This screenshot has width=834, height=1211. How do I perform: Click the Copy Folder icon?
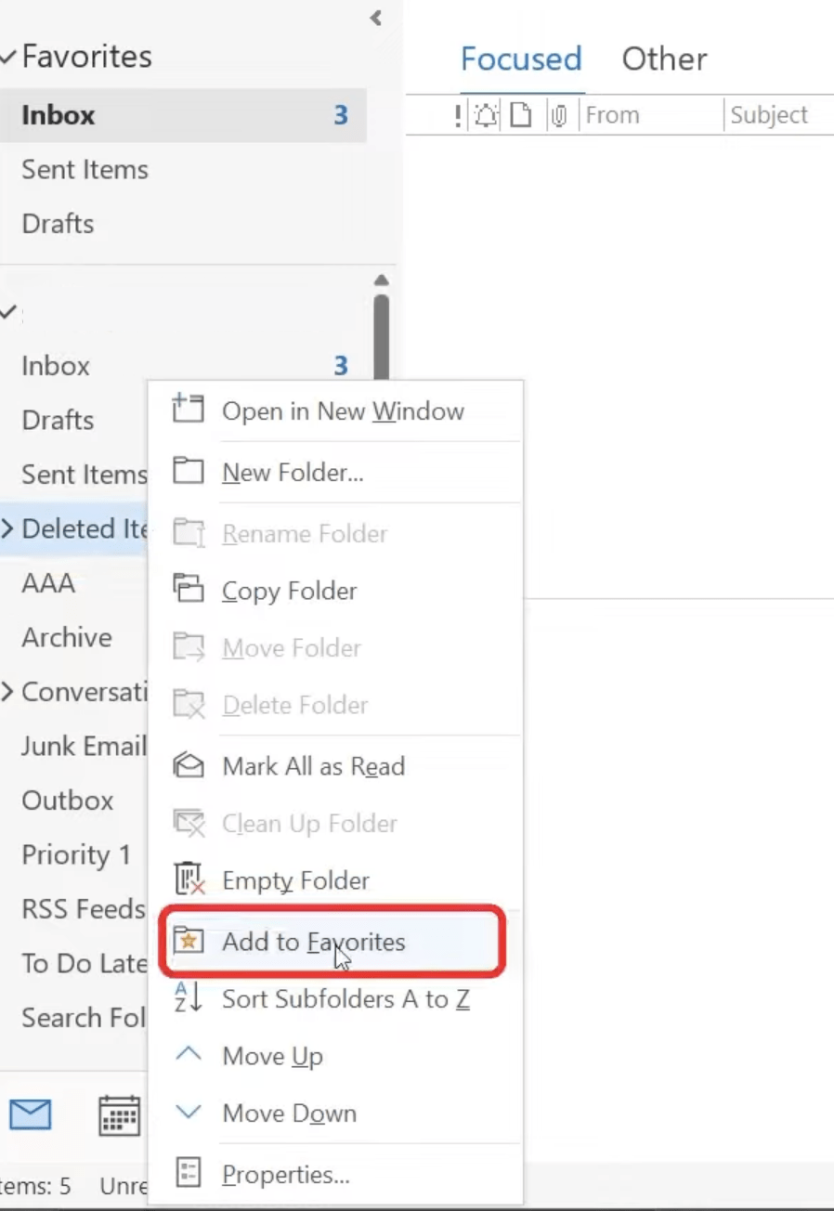point(189,590)
